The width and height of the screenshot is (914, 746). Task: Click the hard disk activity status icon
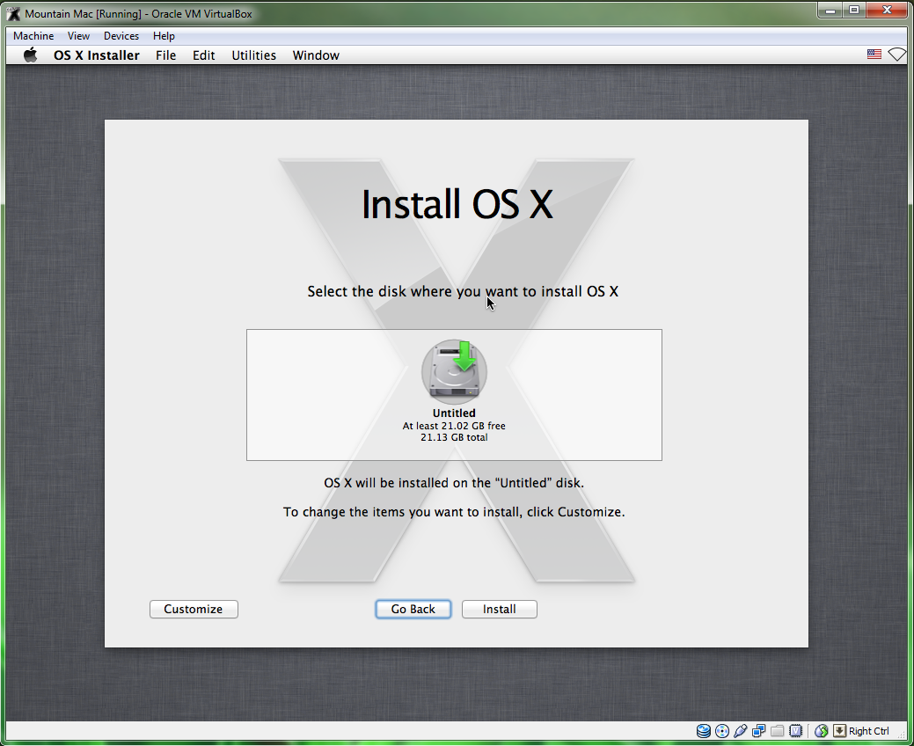704,731
